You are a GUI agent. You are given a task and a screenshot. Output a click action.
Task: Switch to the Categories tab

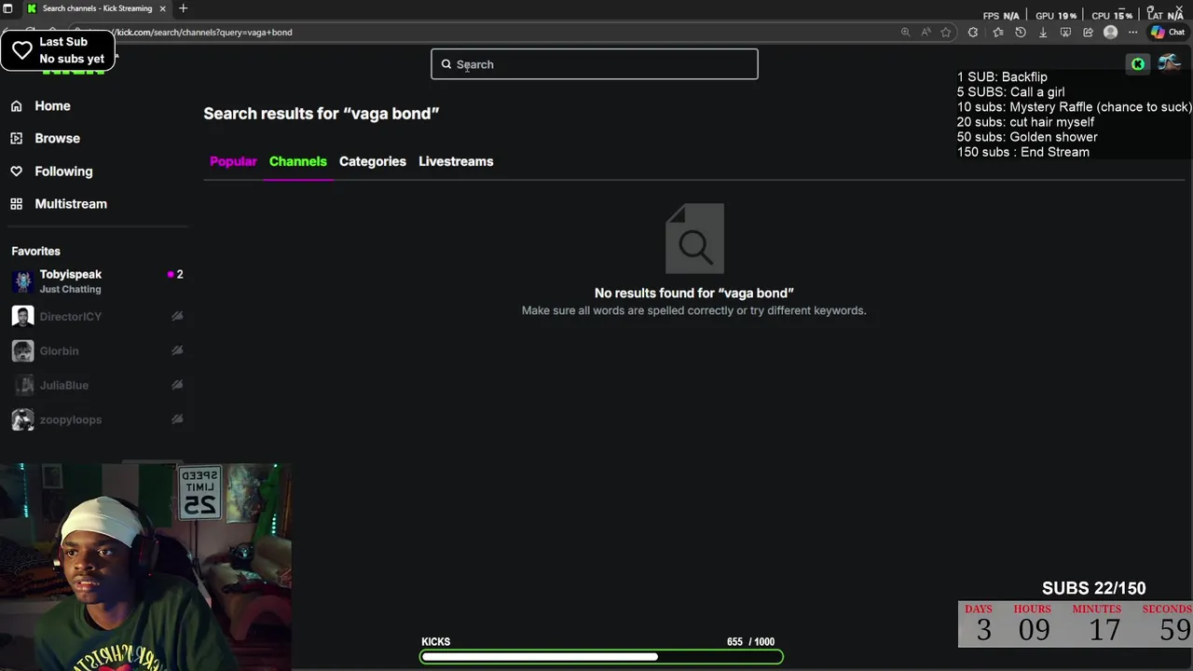point(373,161)
